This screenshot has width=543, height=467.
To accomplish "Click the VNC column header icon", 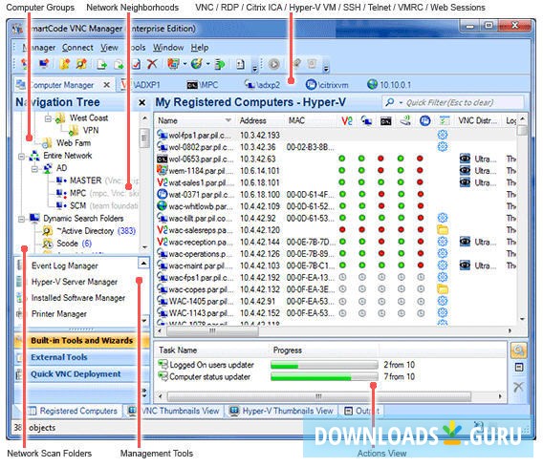I will pos(346,120).
